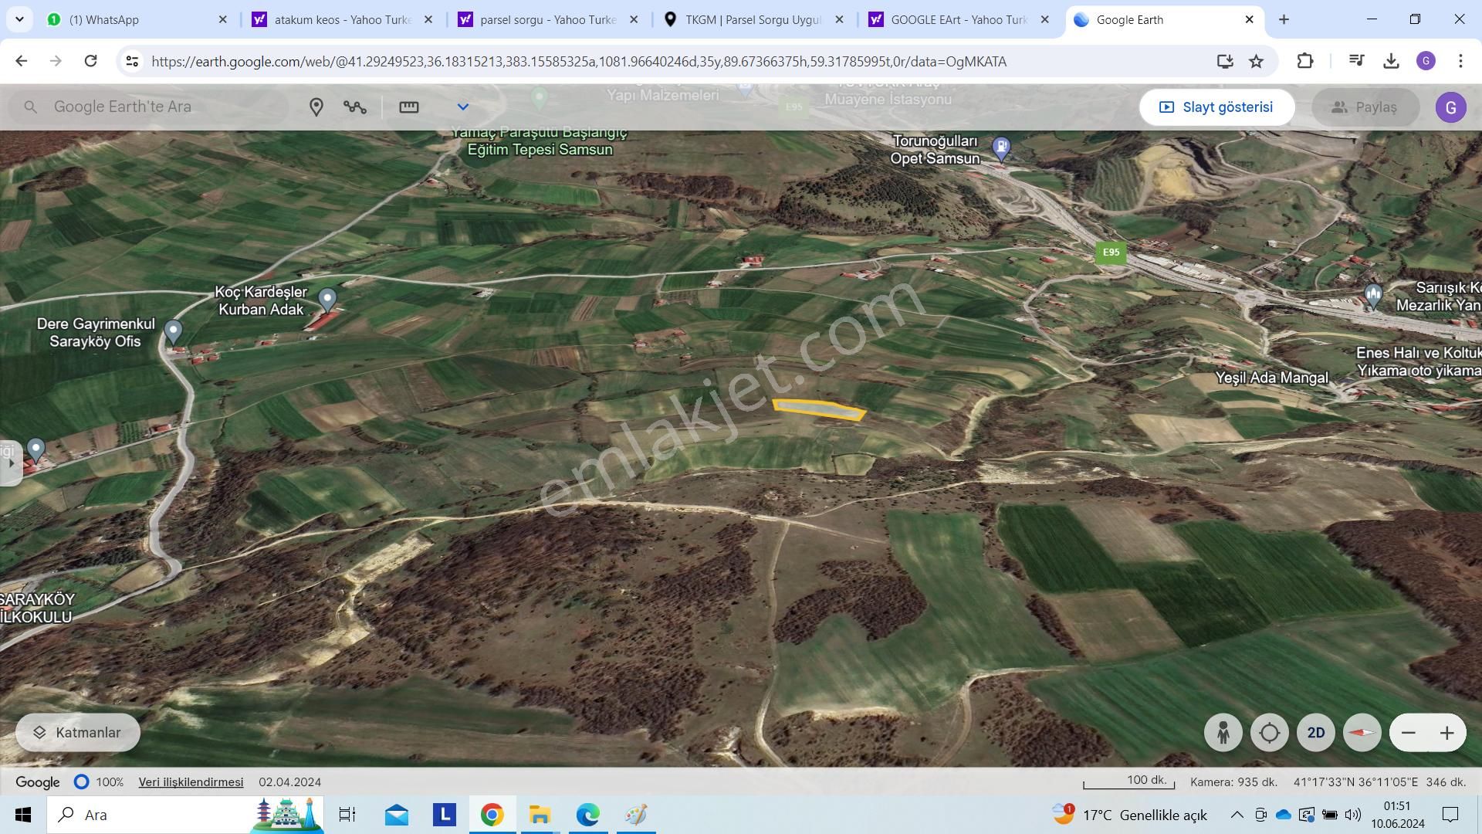Start the Slayt gösterisi presentation
This screenshot has height=834, width=1482.
pyautogui.click(x=1216, y=107)
